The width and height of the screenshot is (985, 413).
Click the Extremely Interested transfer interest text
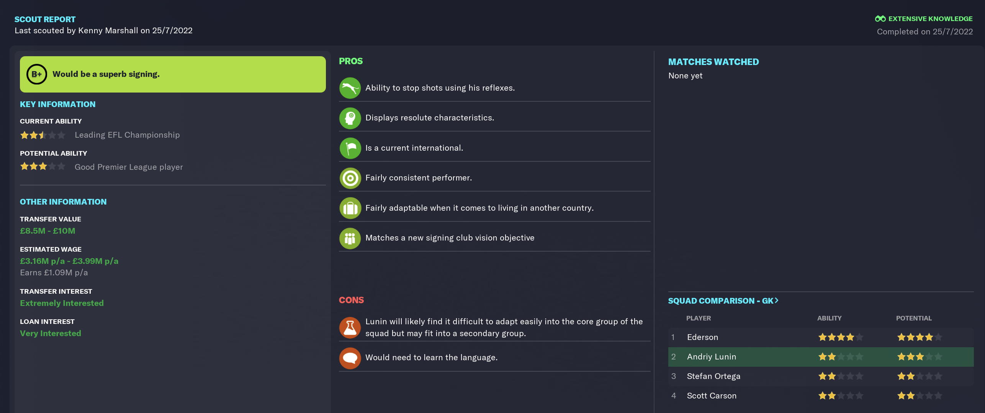coord(62,303)
